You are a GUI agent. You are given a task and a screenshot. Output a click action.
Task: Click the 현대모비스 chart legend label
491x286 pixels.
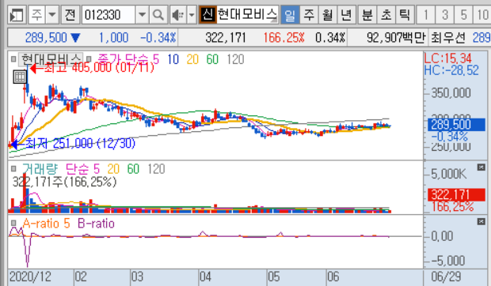[51, 59]
